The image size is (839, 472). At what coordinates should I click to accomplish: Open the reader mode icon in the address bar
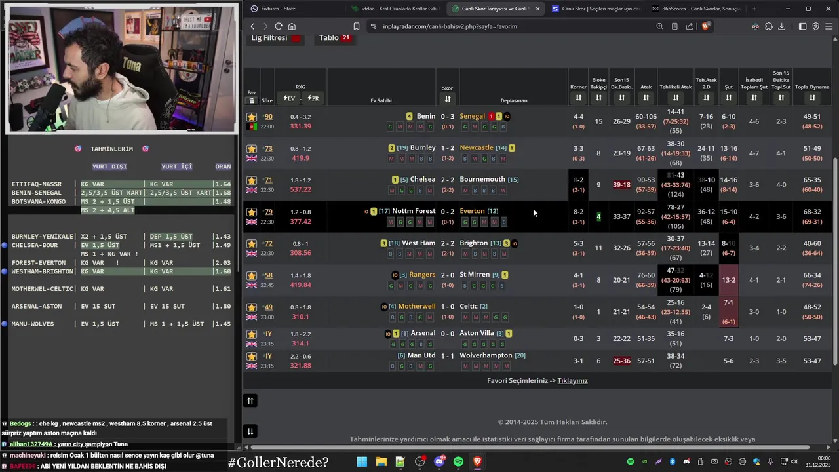click(674, 26)
